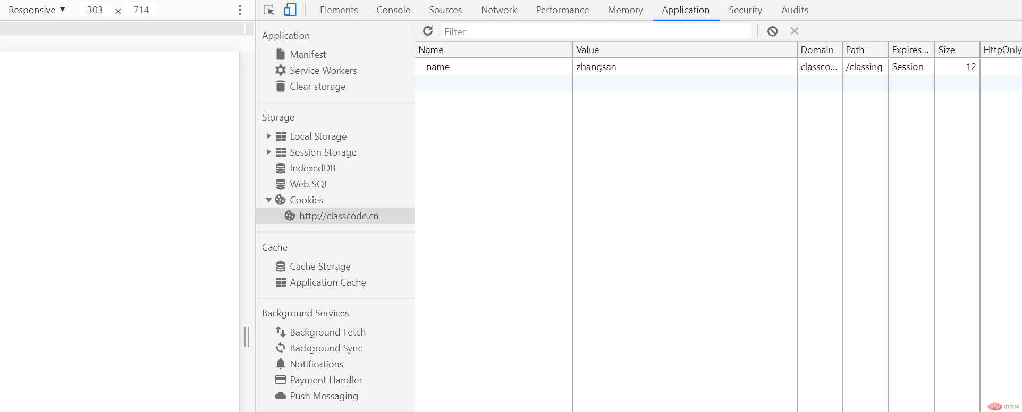Click the Clear storage trash icon
The height and width of the screenshot is (412, 1022).
281,87
